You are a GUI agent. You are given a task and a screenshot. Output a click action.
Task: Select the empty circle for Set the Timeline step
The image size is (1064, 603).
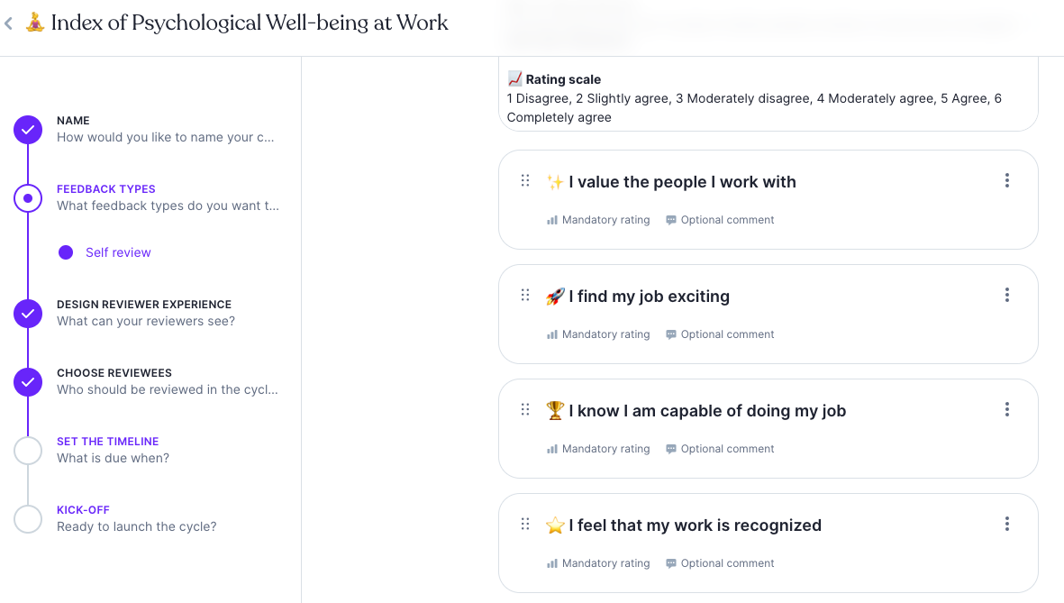coord(28,451)
